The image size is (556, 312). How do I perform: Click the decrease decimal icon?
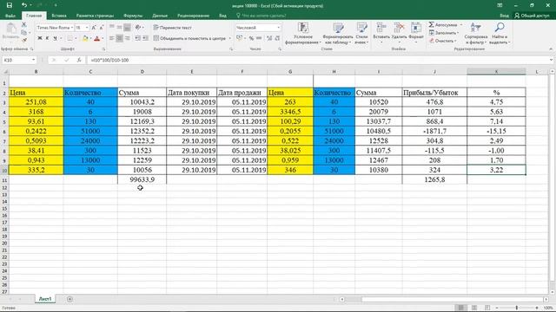point(277,38)
